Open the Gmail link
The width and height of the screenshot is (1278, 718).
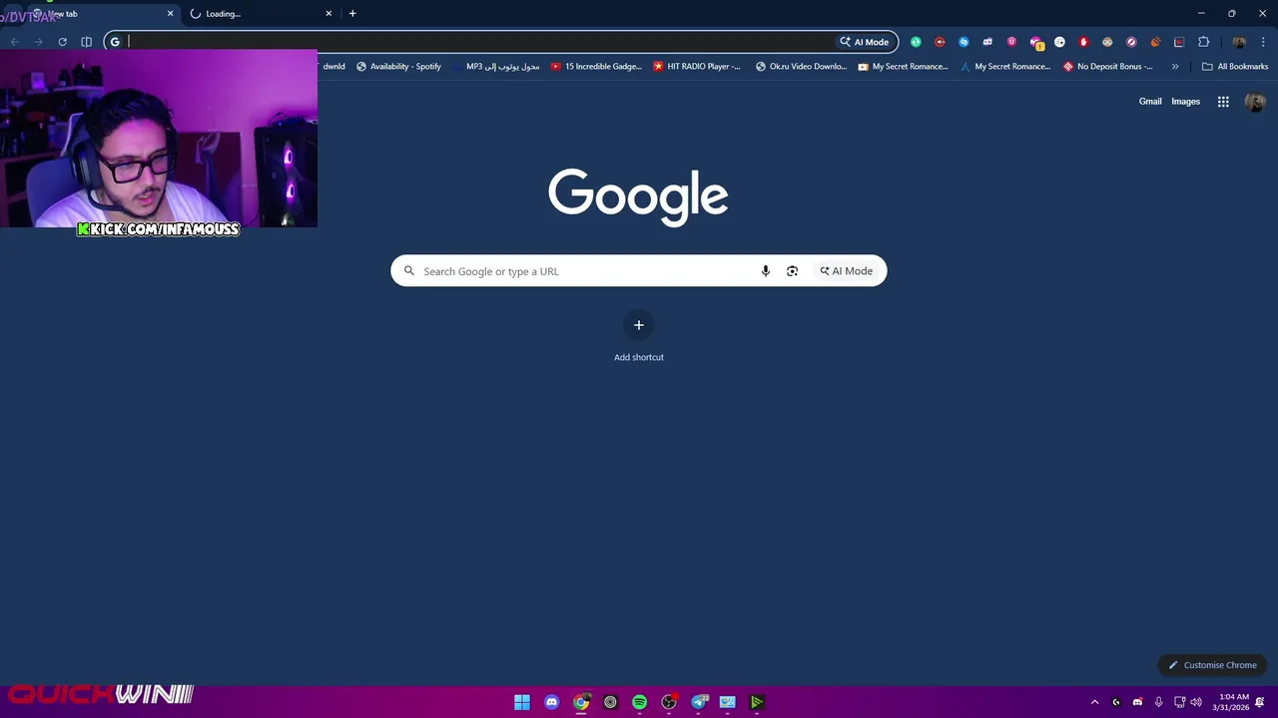[x=1150, y=102]
